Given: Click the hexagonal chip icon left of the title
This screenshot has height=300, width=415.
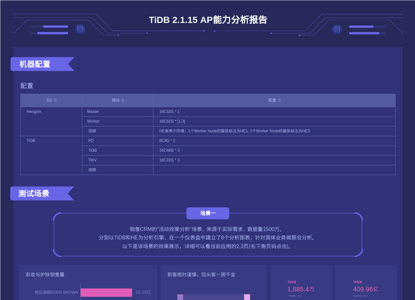Looking at the screenshot, I should click(80, 29).
